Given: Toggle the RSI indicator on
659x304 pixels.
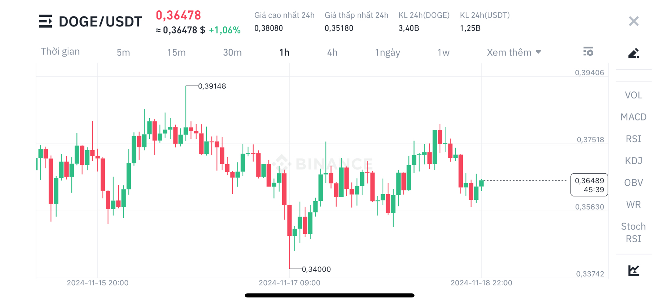Looking at the screenshot, I should point(633,139).
